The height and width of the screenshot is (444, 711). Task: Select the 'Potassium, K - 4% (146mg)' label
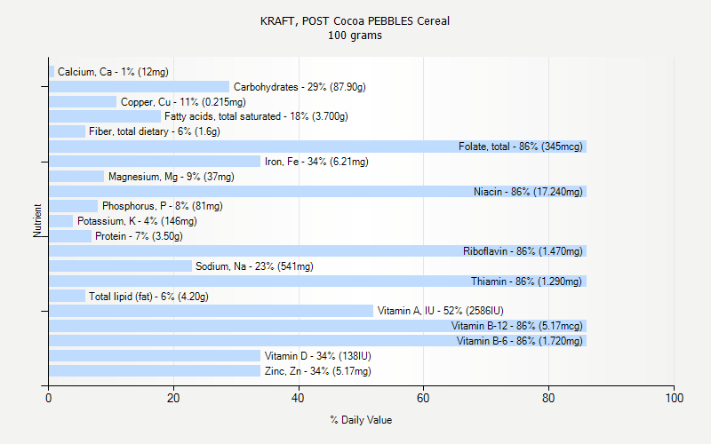[x=137, y=221]
